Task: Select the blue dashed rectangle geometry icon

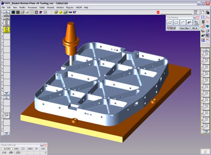Action: (203, 17)
